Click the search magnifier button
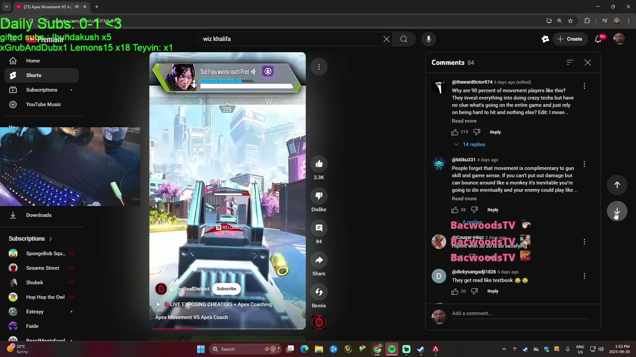This screenshot has width=636, height=357. (404, 39)
